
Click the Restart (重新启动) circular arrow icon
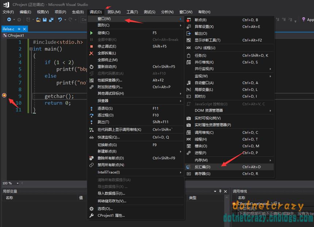pos(92,67)
